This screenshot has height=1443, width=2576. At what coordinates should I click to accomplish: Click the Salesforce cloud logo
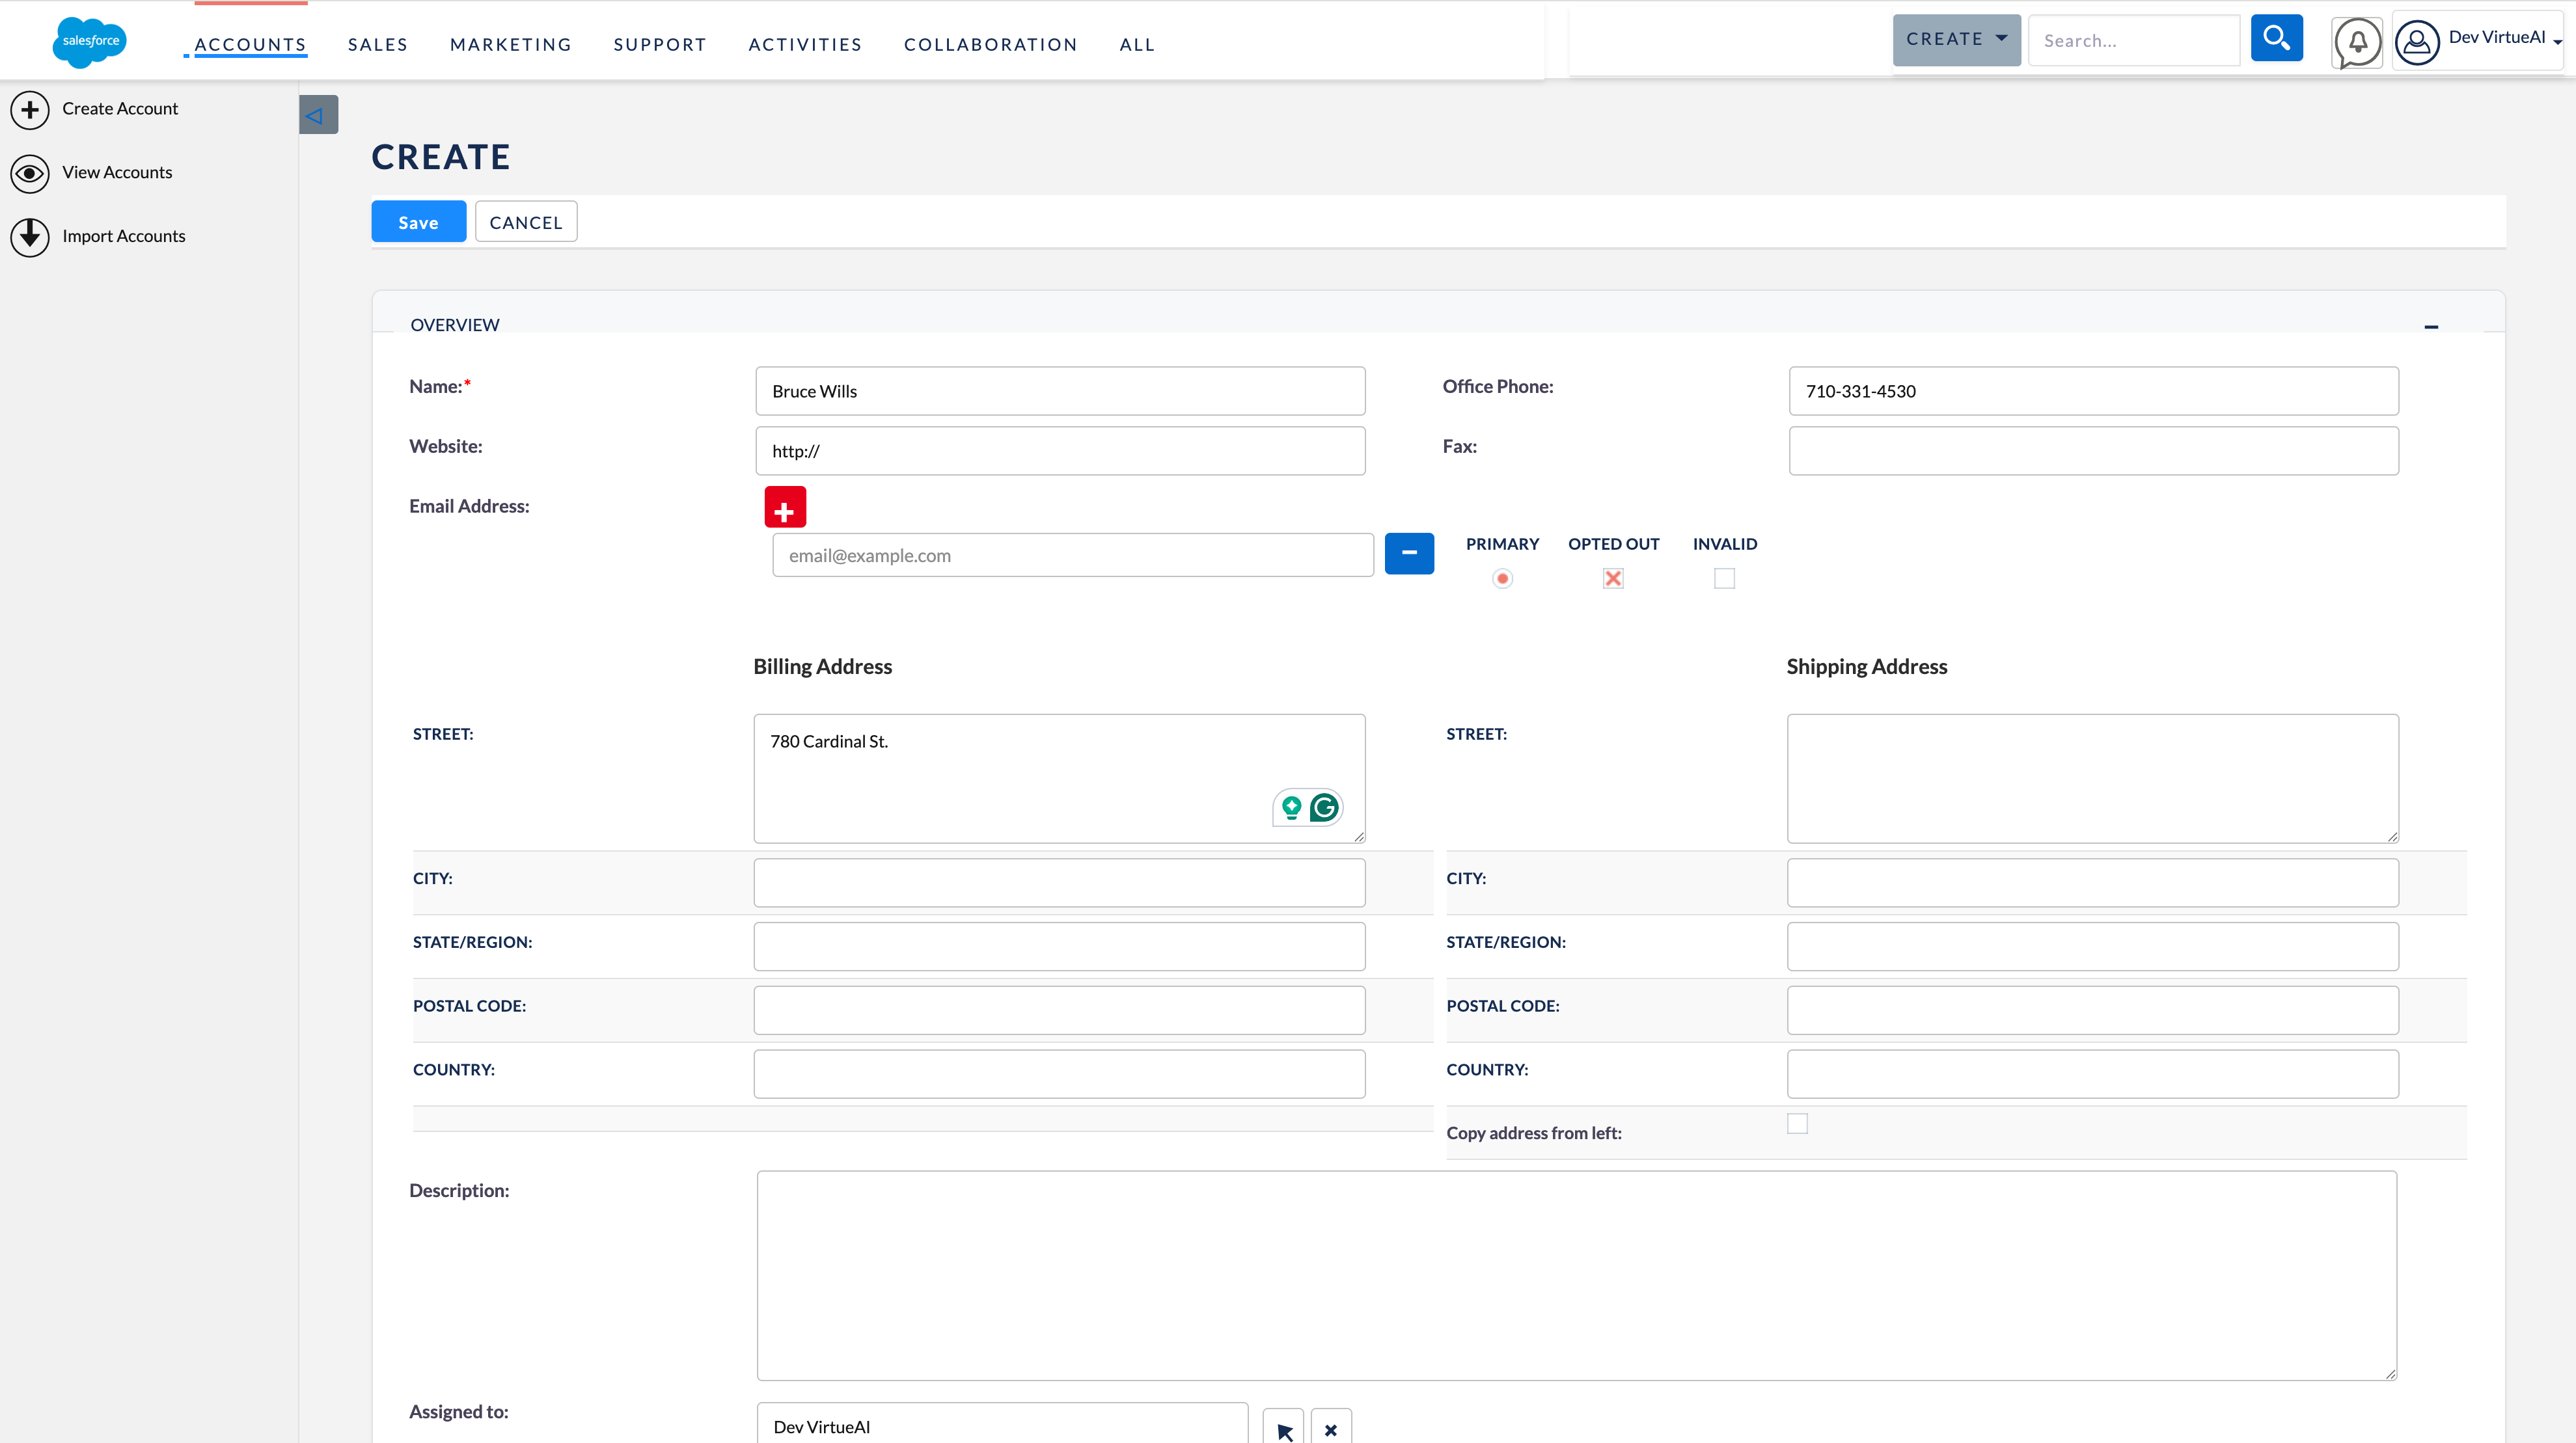point(90,41)
